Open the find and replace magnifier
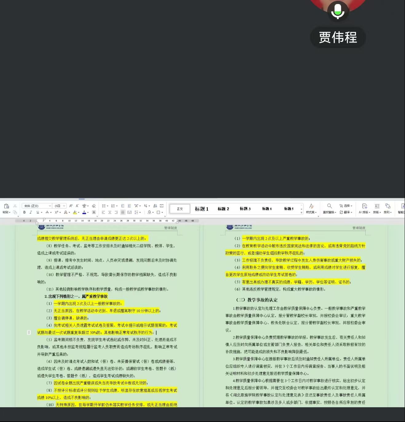The width and height of the screenshot is (405, 422). click(x=329, y=206)
